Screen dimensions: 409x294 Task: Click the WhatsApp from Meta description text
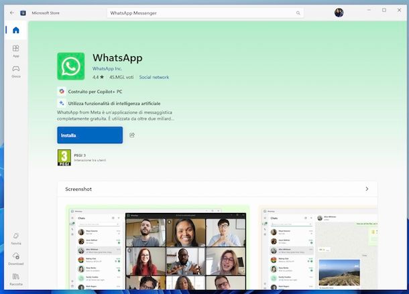[x=115, y=115]
